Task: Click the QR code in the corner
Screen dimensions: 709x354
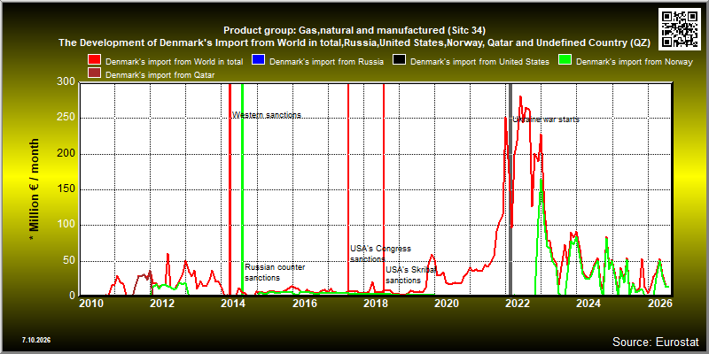Action: (x=681, y=28)
